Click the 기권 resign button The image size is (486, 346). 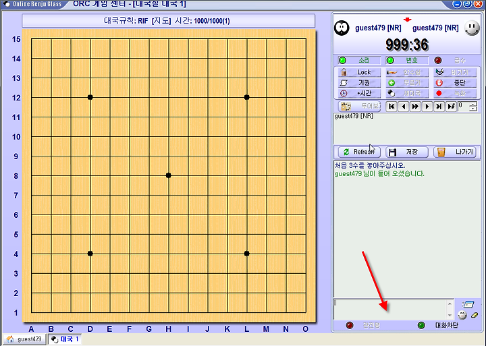[x=360, y=83]
